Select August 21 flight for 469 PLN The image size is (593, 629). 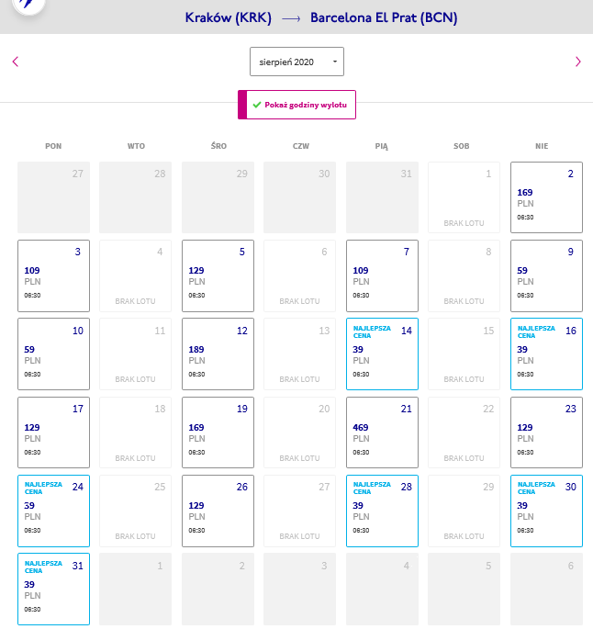tap(382, 432)
